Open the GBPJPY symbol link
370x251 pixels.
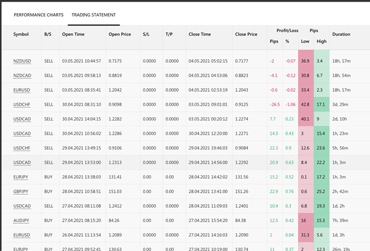coord(22,191)
